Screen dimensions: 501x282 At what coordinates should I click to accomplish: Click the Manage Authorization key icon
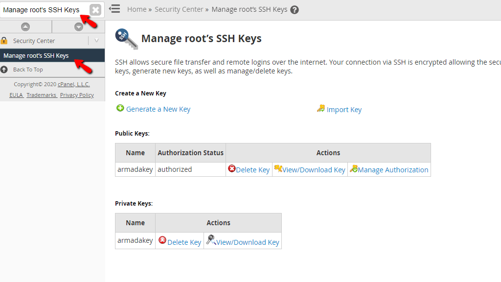pos(353,169)
